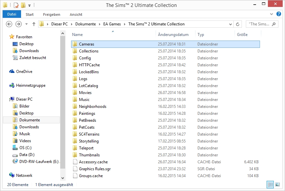Switch to details view in status bar
This screenshot has height=191, width=285.
270,185
